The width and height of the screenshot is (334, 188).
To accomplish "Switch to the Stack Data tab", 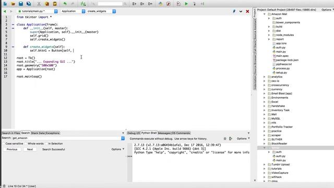I will point(38,133).
